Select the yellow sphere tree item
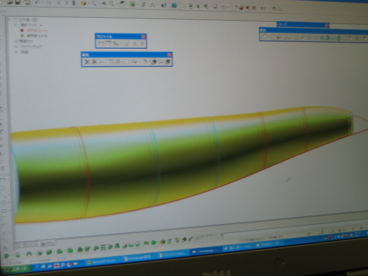This screenshot has height=276, width=368. point(34,36)
